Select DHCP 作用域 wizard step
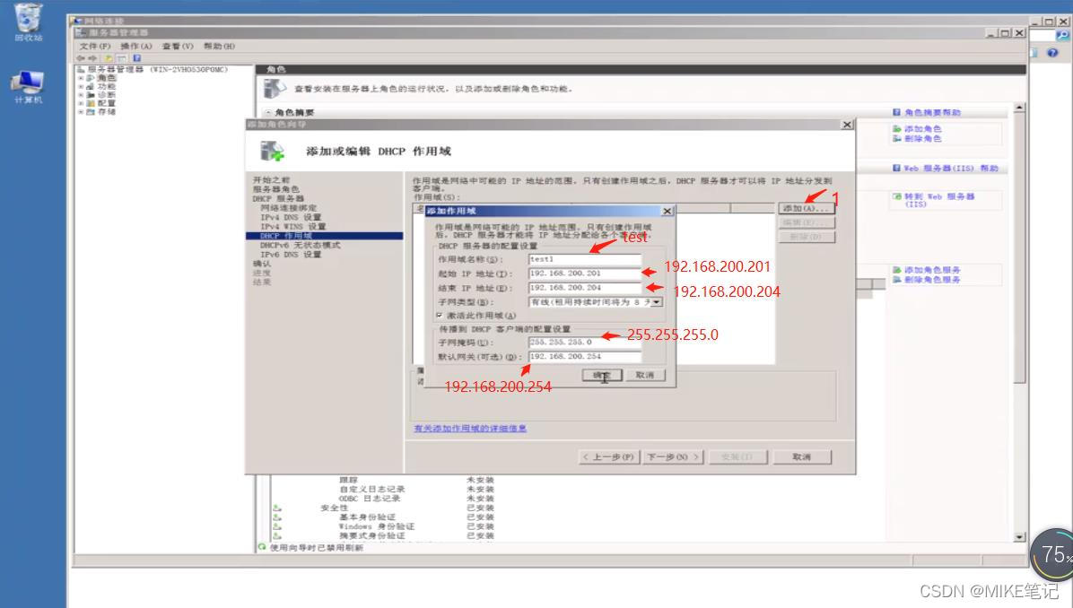 [324, 235]
